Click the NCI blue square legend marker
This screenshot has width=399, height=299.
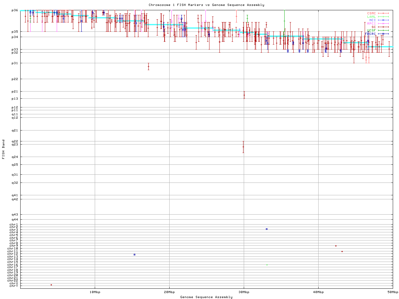coord(383,20)
